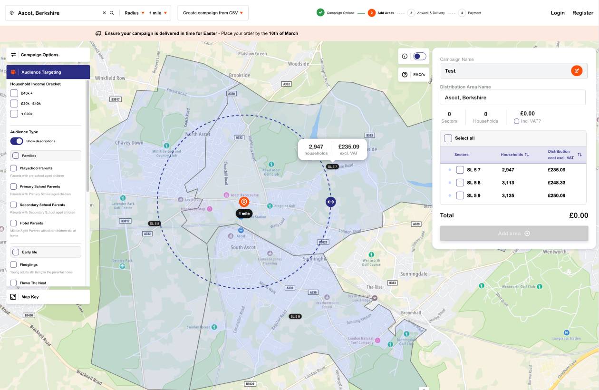Open the FAQ's help button
Screen dimensions: 599x390
pyautogui.click(x=414, y=75)
